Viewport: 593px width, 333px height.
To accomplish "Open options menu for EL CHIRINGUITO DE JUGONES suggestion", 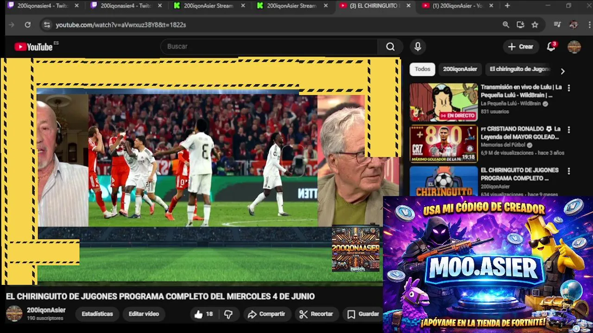I will (x=568, y=171).
